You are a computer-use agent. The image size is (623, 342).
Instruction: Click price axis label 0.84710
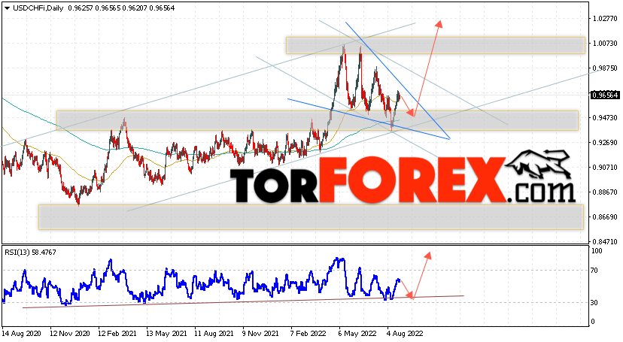[x=605, y=241]
